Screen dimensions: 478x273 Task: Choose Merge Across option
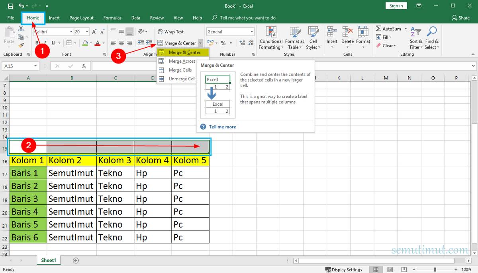pyautogui.click(x=177, y=61)
